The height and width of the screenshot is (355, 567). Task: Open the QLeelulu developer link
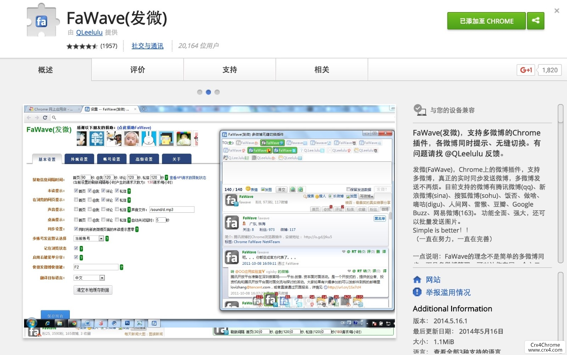click(x=89, y=33)
